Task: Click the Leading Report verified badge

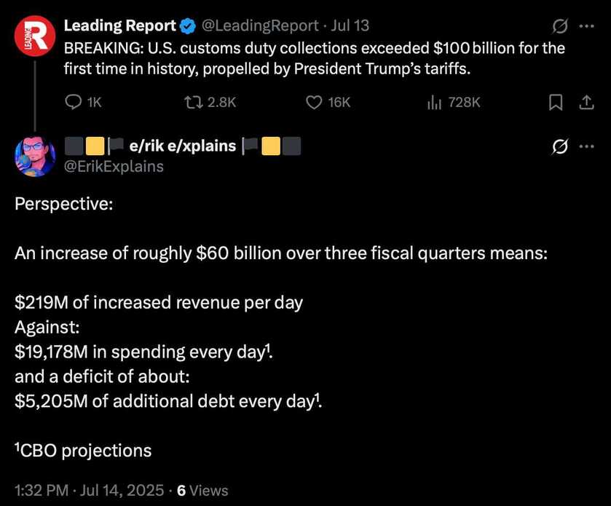Action: pyautogui.click(x=189, y=26)
